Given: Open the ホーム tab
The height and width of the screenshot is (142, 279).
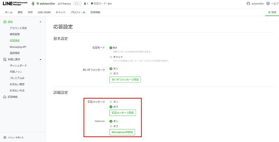Looking at the screenshot, I should point(8,12).
